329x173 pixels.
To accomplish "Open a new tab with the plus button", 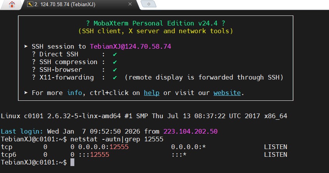I will tap(149, 4).
